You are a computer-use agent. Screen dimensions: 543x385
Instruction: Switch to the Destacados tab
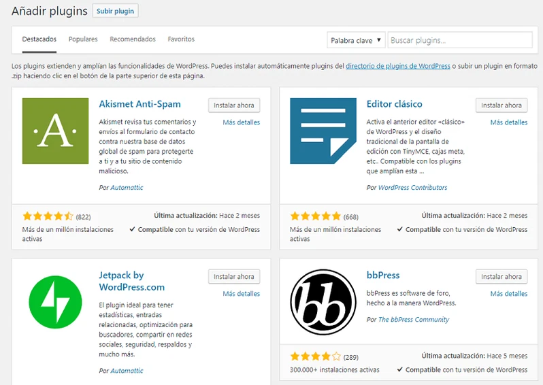coord(39,39)
